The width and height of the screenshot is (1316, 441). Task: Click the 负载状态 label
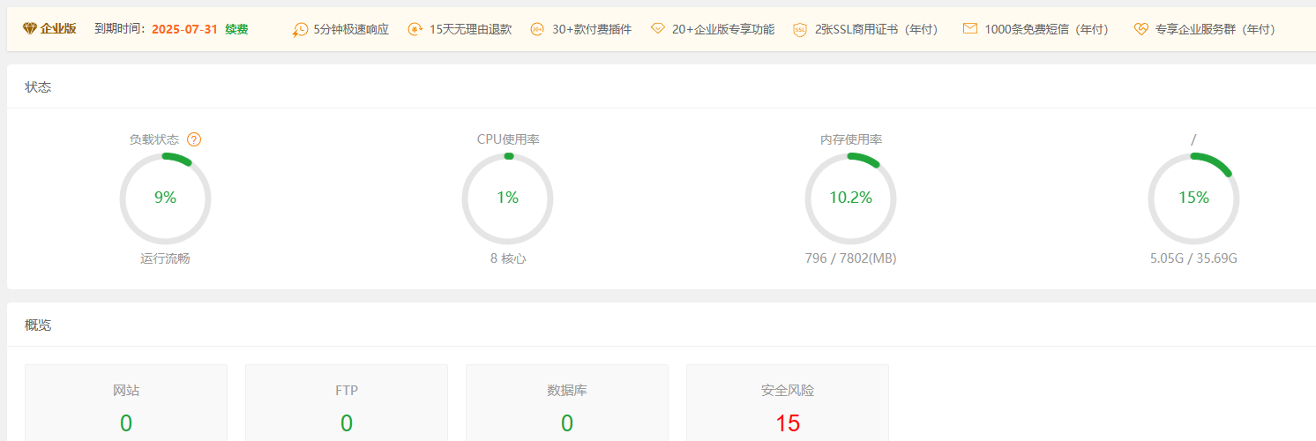point(154,139)
